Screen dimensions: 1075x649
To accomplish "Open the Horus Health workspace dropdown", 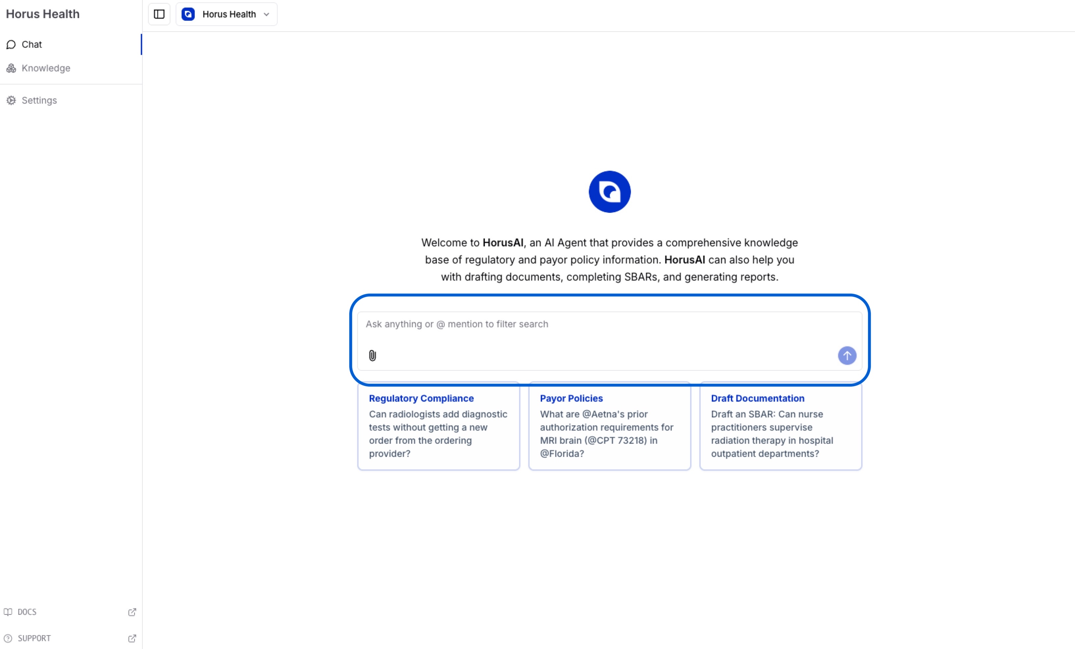I will pyautogui.click(x=229, y=14).
